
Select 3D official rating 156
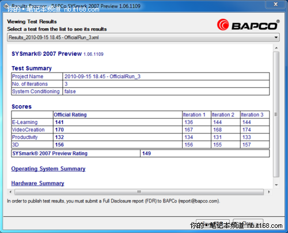point(59,144)
